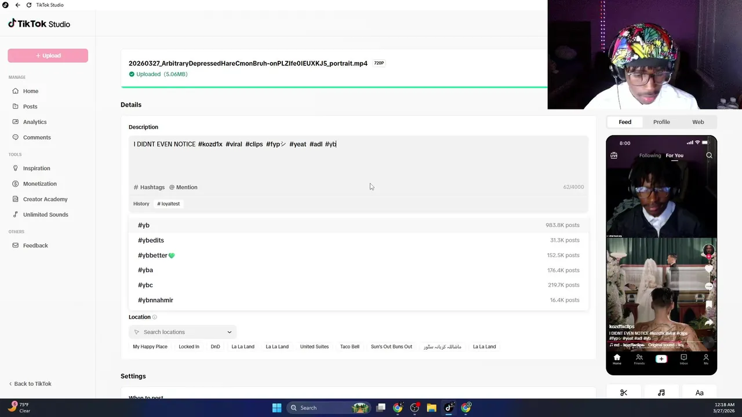Choose the #ybedits hashtag suggestion

[x=358, y=240]
